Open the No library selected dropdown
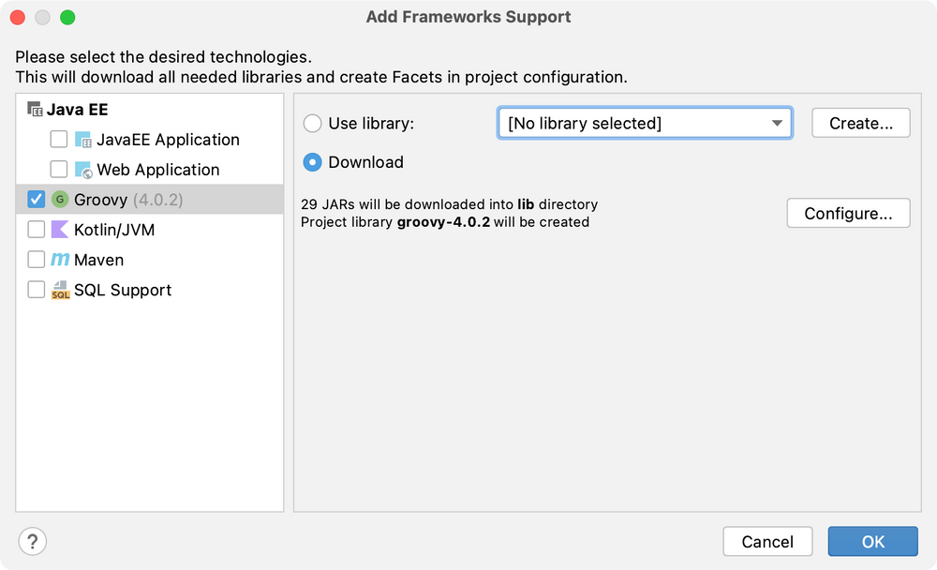 (x=644, y=123)
